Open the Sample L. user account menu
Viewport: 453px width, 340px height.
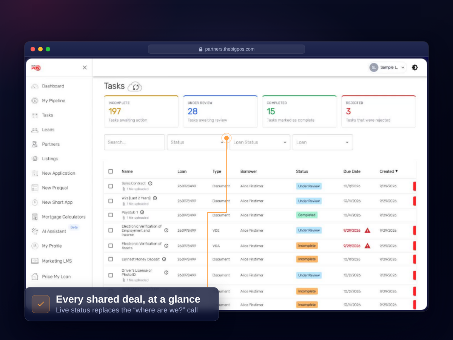[388, 68]
